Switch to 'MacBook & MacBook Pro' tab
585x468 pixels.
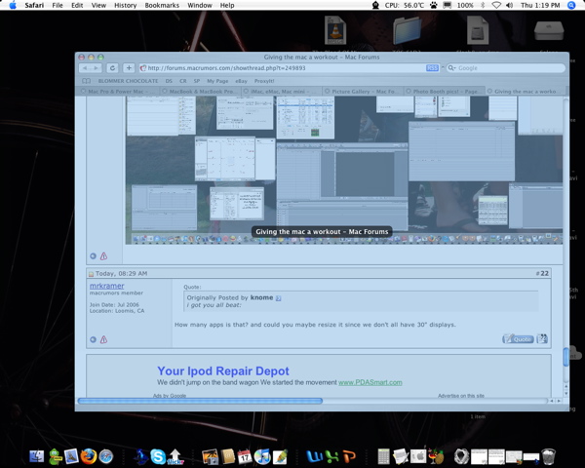tap(200, 91)
